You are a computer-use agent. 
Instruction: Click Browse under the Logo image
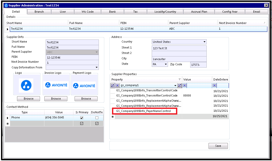tap(28, 99)
